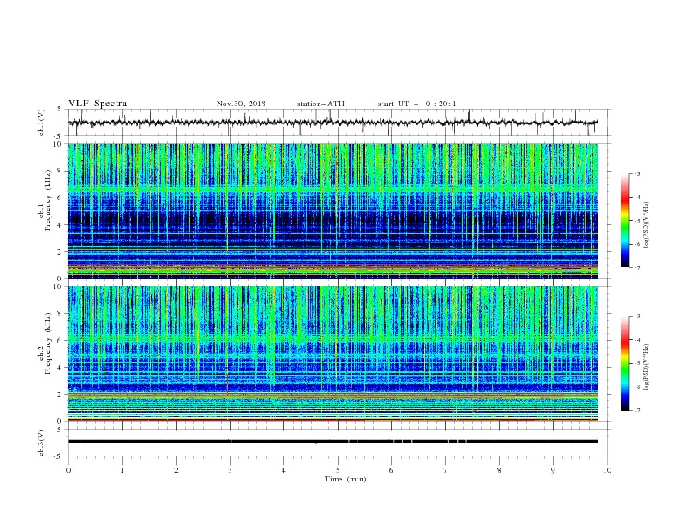
Task: Click time axis tick label "6"
Action: 391,470
